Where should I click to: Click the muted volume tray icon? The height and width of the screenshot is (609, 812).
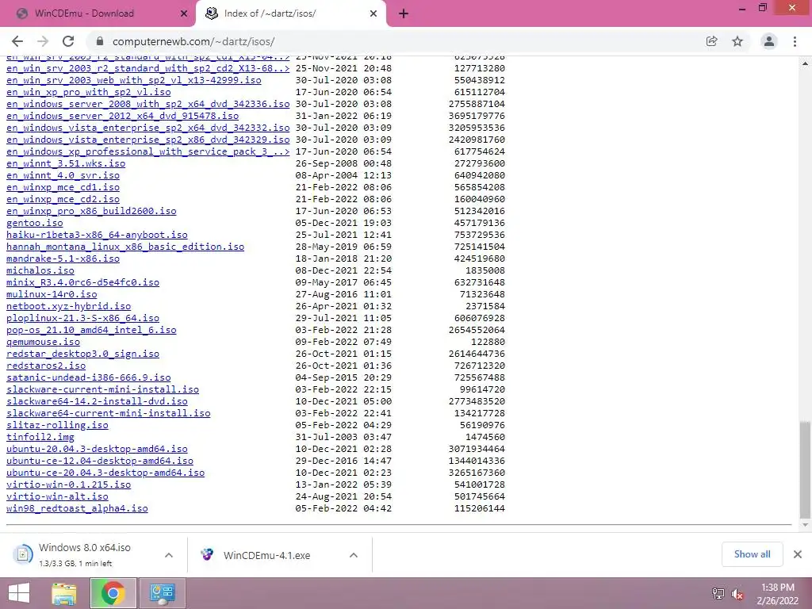pos(737,594)
